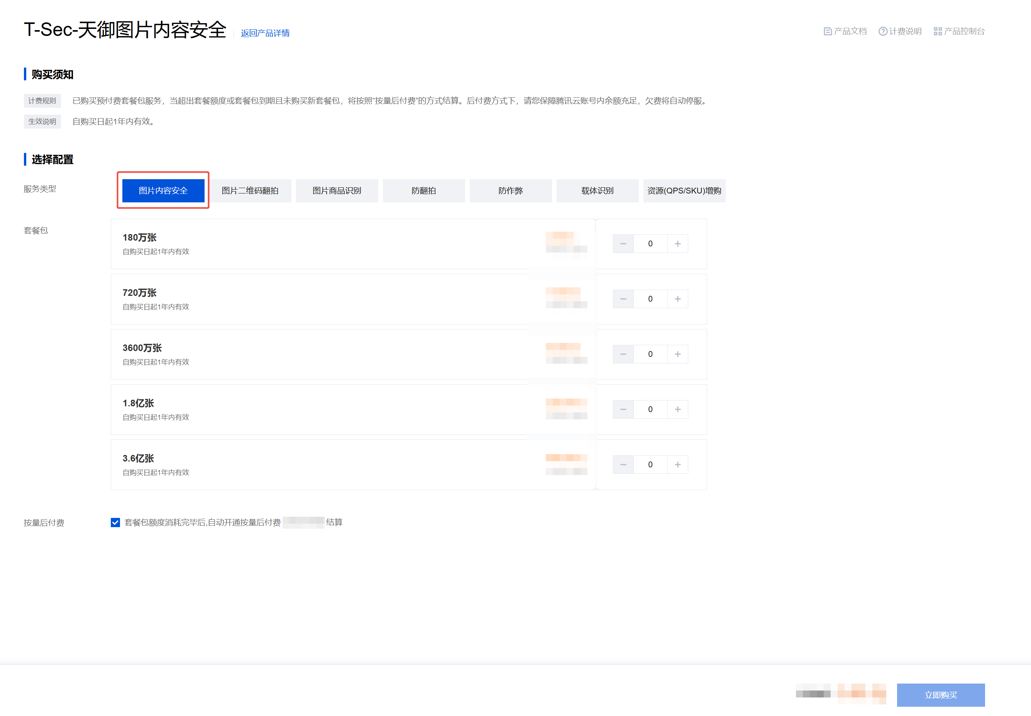Click the 3600万张 package title

point(142,348)
